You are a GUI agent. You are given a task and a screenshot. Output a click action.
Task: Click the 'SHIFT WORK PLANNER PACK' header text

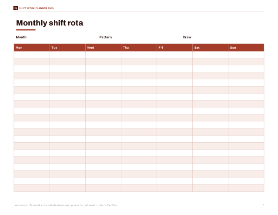(x=37, y=8)
